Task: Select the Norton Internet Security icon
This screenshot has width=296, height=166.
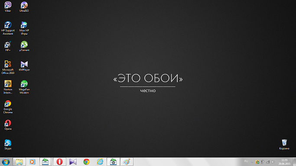Action: 8,87
